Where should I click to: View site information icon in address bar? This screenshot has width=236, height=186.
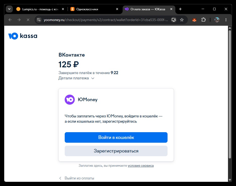[39, 20]
